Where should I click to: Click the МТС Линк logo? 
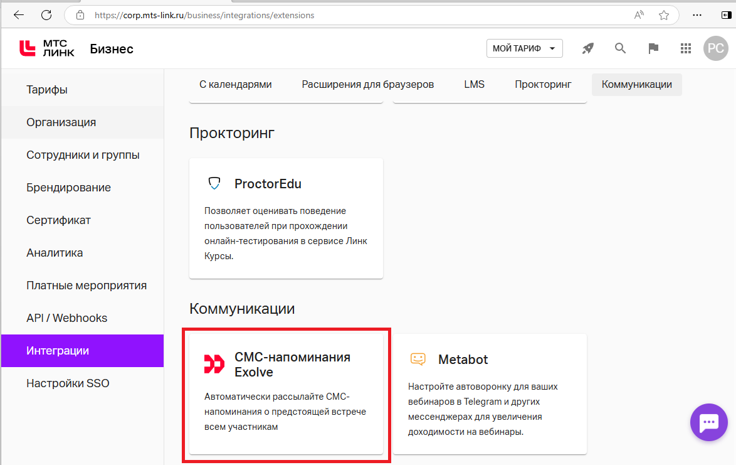[47, 48]
